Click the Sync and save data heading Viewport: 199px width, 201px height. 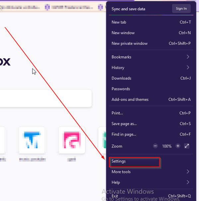pos(128,9)
